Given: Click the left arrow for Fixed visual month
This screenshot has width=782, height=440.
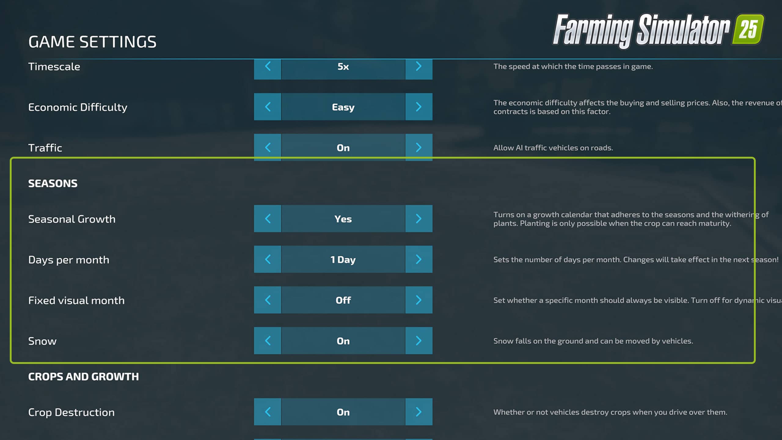Looking at the screenshot, I should click(267, 300).
